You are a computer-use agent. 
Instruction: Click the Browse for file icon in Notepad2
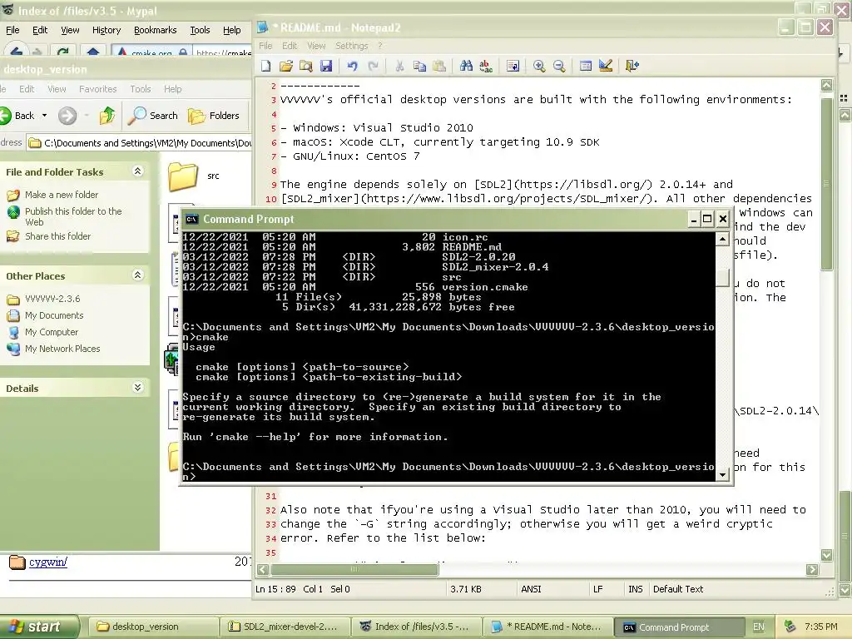point(306,66)
